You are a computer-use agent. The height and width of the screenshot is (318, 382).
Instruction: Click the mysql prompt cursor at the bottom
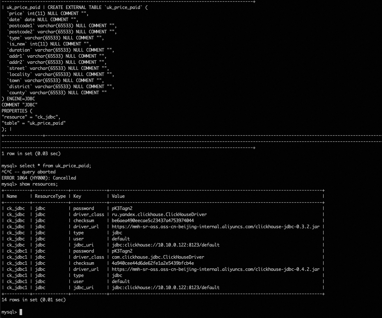point(21,312)
